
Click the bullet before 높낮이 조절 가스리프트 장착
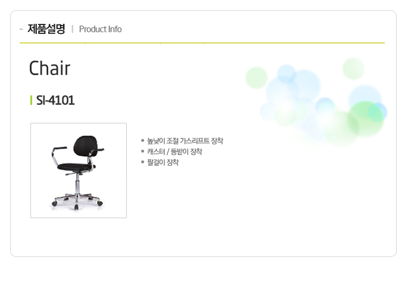[x=142, y=141]
